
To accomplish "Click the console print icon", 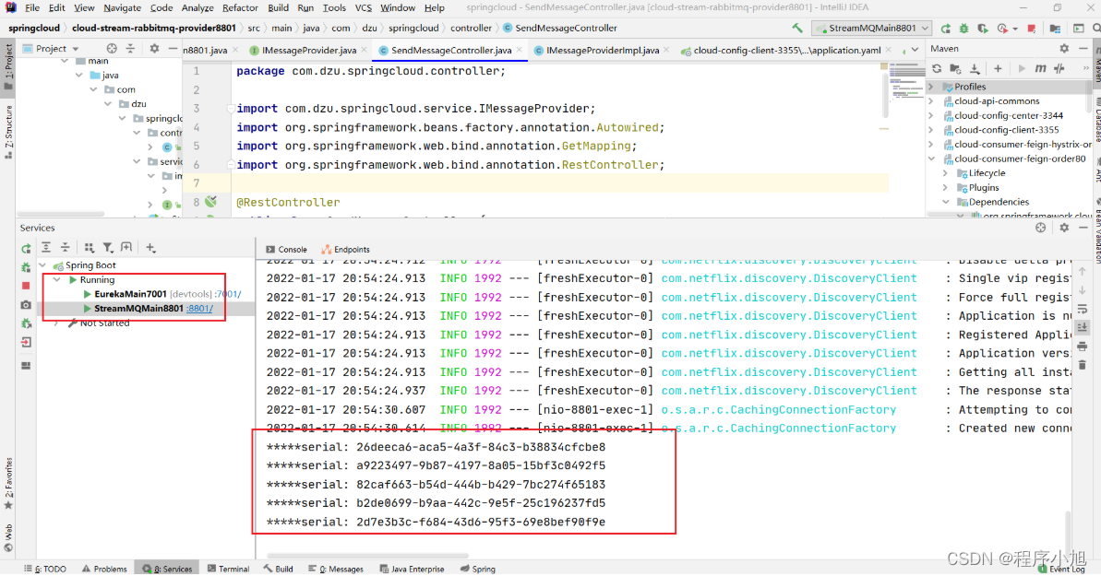I will (1082, 346).
